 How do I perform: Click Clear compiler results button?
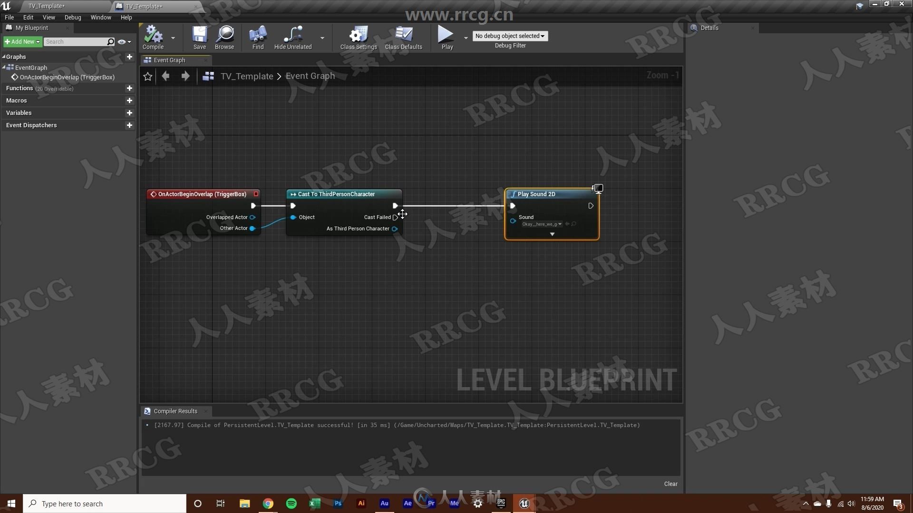670,484
